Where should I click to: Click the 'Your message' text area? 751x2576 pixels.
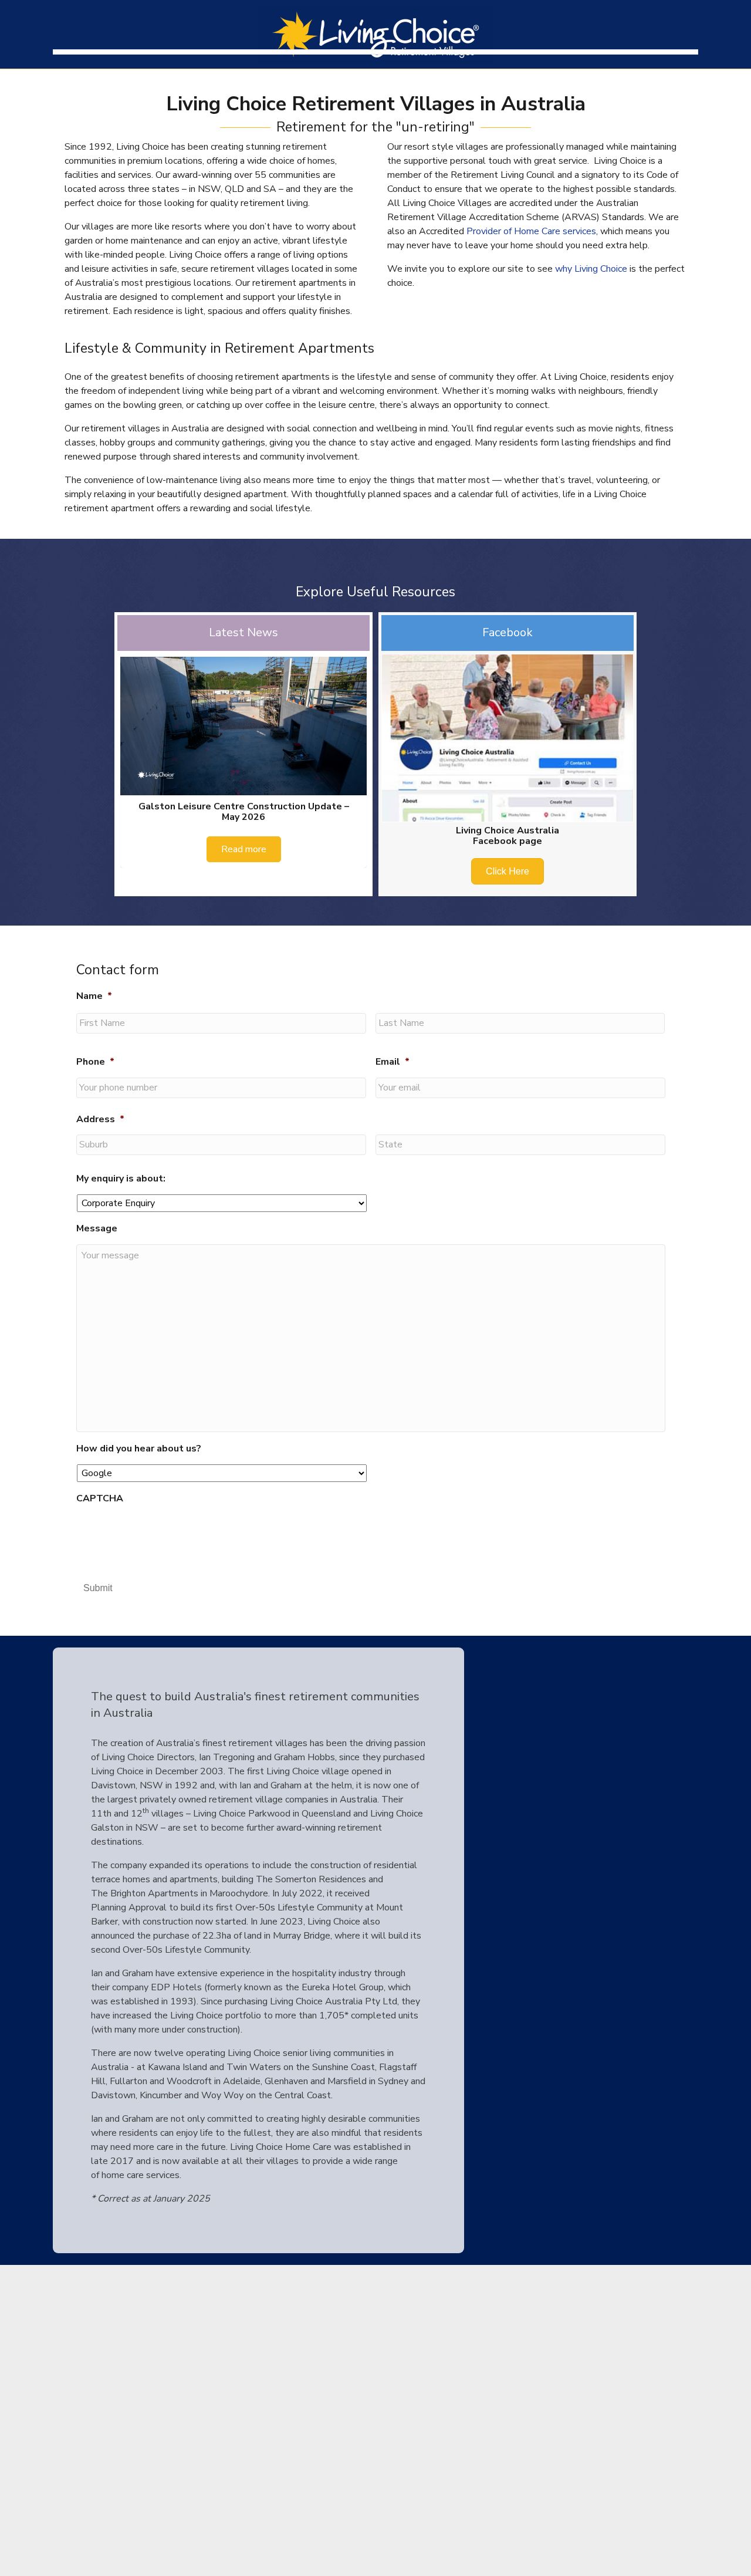[x=370, y=1338]
